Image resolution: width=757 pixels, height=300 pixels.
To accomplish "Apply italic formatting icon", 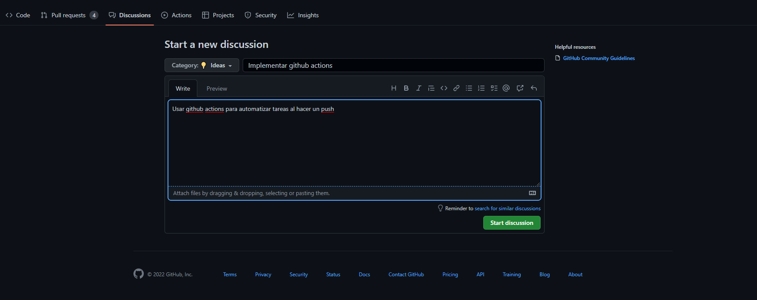I will (418, 88).
